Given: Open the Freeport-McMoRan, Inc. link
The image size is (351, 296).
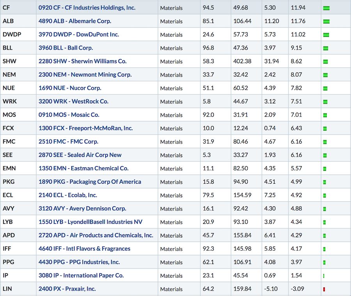Looking at the screenshot, I should coord(85,128).
